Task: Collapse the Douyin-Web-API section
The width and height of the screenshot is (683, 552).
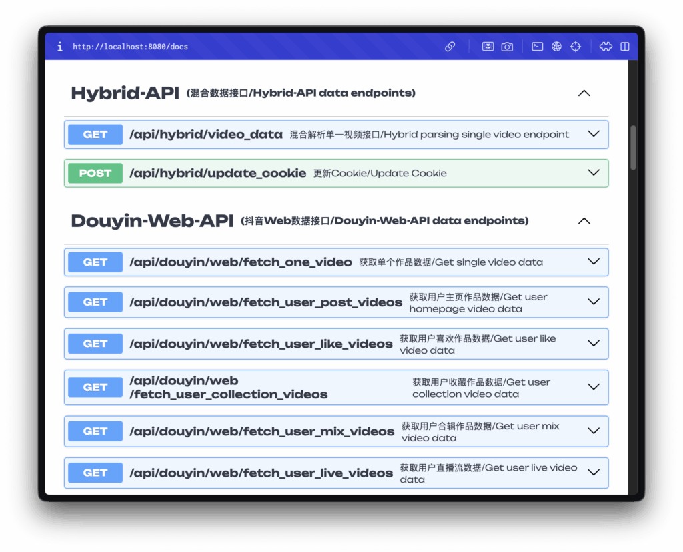Action: [584, 221]
